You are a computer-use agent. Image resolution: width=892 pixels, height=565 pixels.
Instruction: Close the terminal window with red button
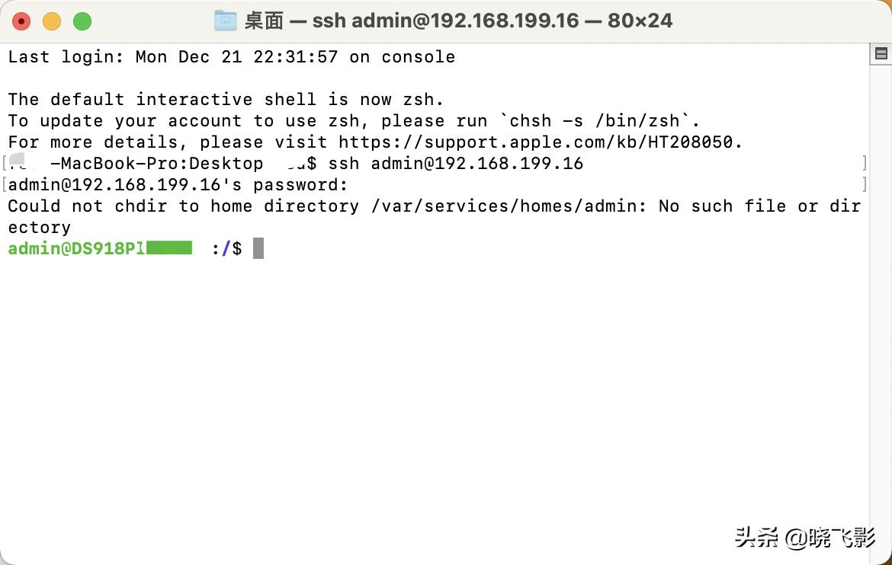pyautogui.click(x=21, y=21)
